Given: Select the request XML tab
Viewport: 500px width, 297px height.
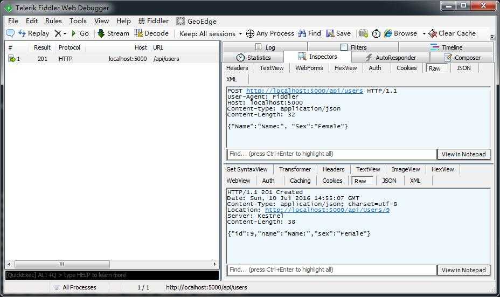Looking at the screenshot, I should 232,79.
